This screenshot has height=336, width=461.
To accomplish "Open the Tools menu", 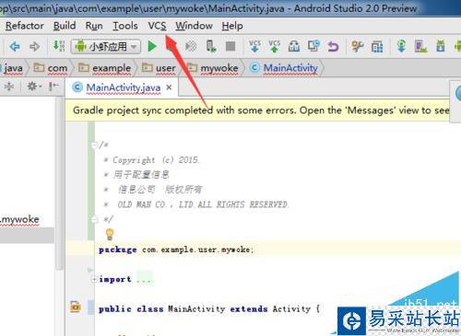I will click(x=125, y=26).
